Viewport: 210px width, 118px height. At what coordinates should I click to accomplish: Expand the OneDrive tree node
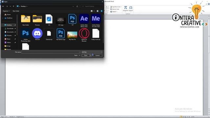click(3, 18)
